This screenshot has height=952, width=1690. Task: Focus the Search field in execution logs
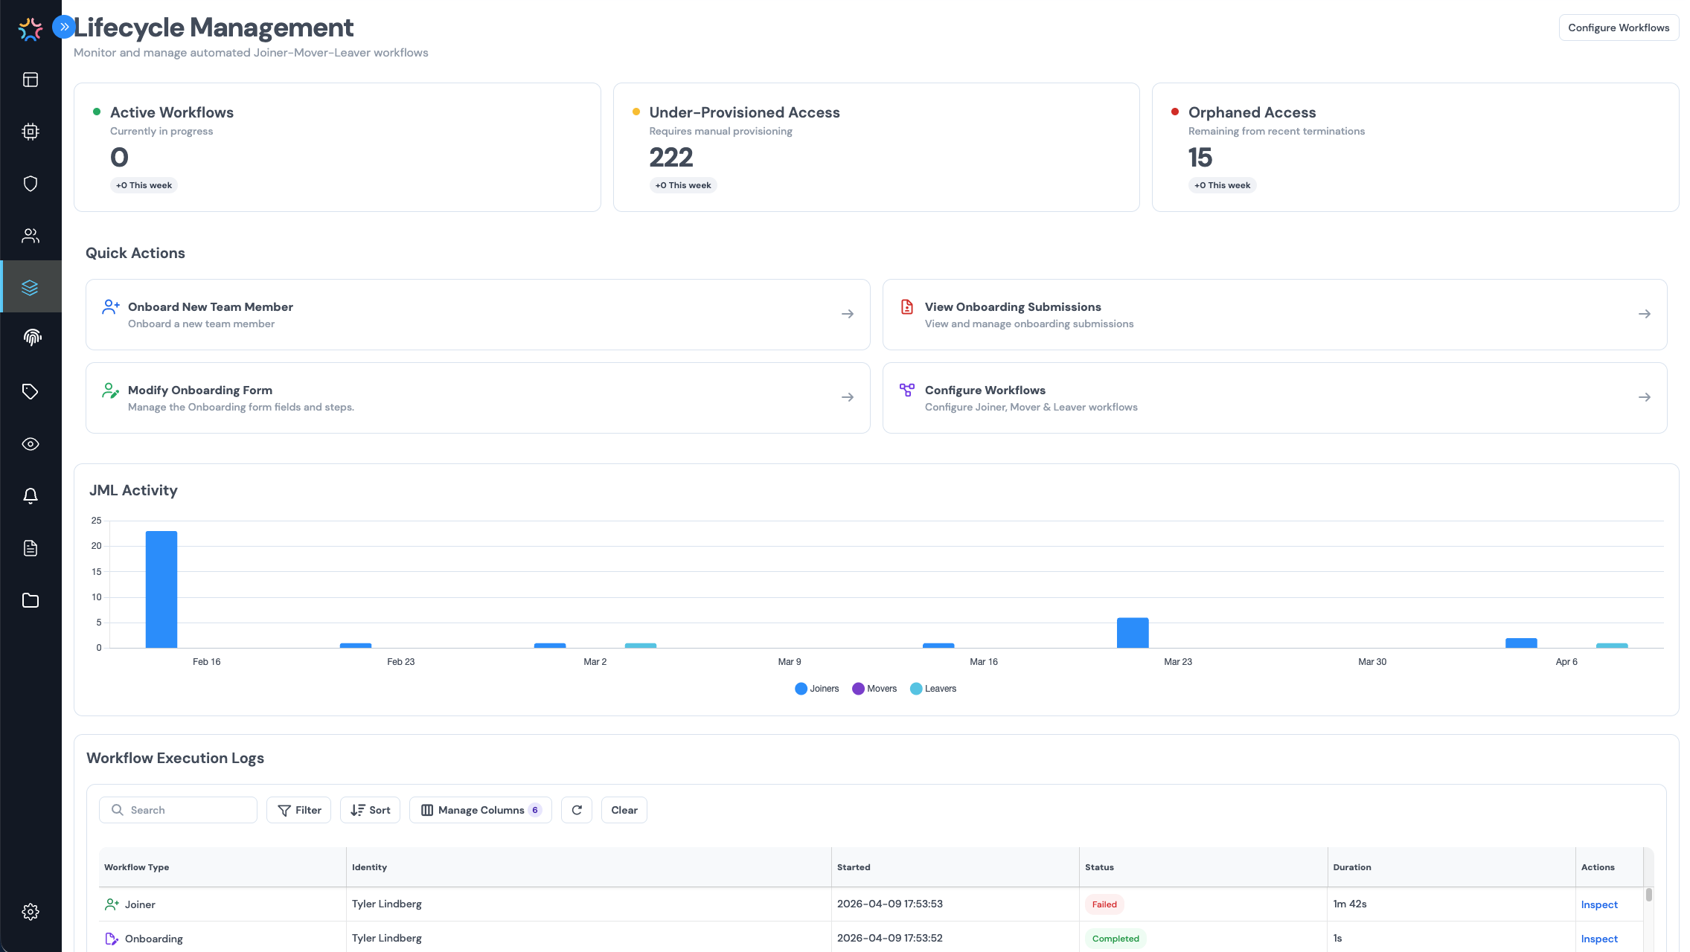pos(178,810)
